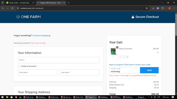The width and height of the screenshot is (177, 99).
Task: Click the ESP language indicator
Action: click(159, 97)
